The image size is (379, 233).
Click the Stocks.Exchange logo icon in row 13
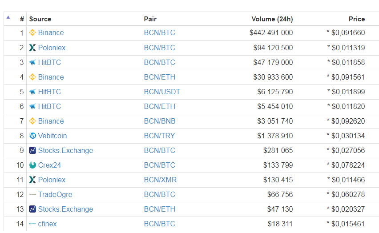coord(32,209)
